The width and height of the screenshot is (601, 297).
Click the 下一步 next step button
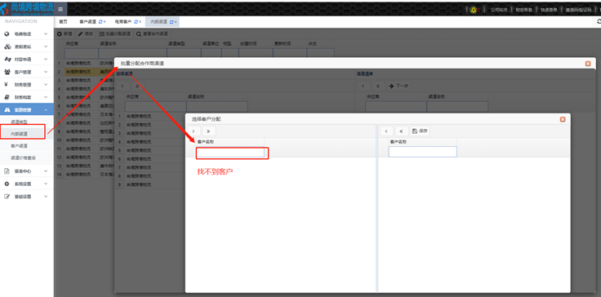click(x=398, y=86)
